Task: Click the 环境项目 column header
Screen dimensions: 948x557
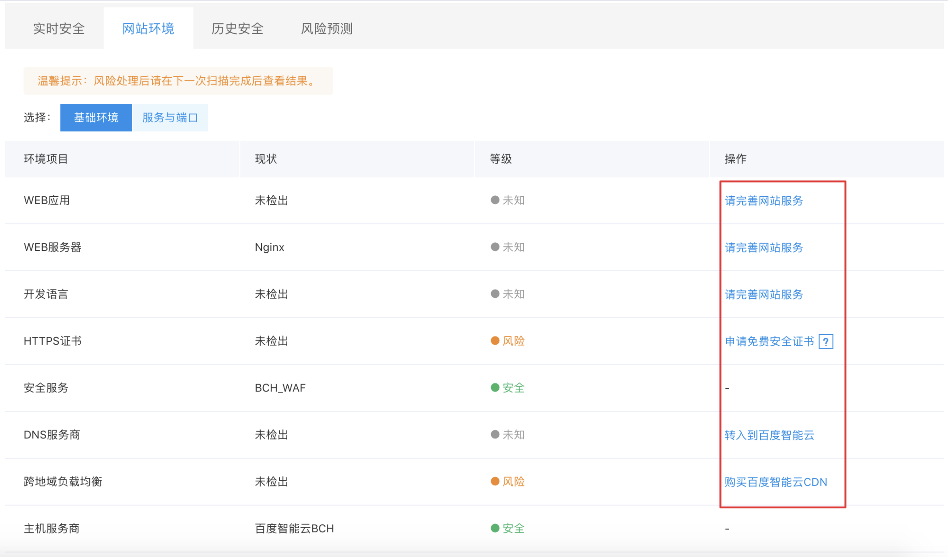Action: point(46,159)
